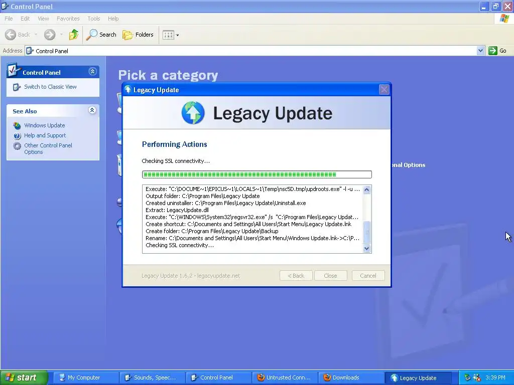This screenshot has width=514, height=385.
Task: Open the Favorites menu
Action: pos(68,19)
